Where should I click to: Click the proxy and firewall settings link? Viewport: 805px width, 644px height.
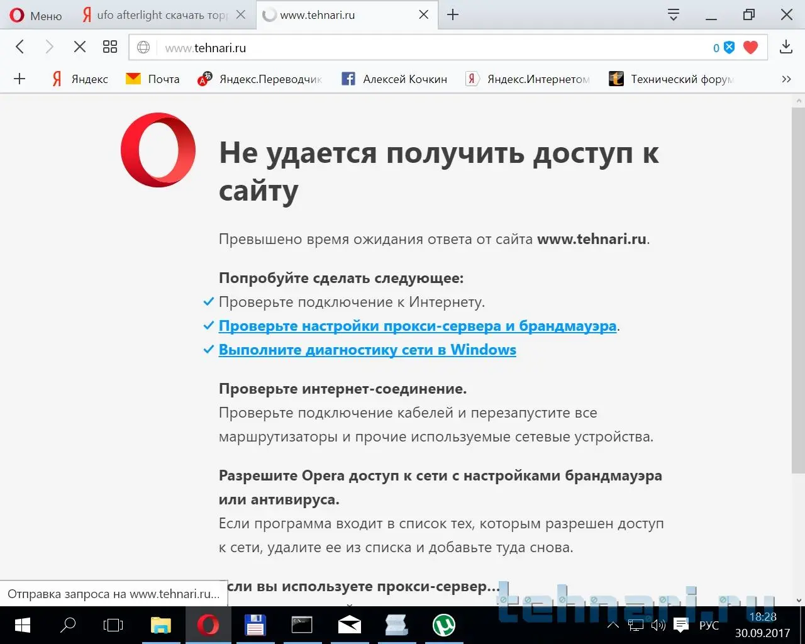[x=418, y=326]
